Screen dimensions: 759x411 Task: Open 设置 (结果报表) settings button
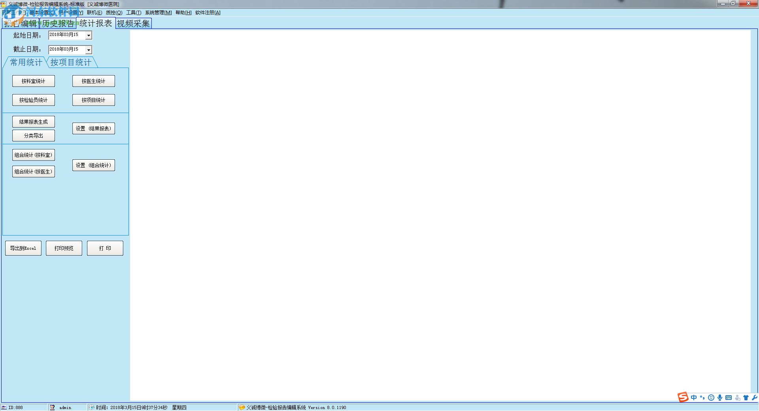coord(94,128)
